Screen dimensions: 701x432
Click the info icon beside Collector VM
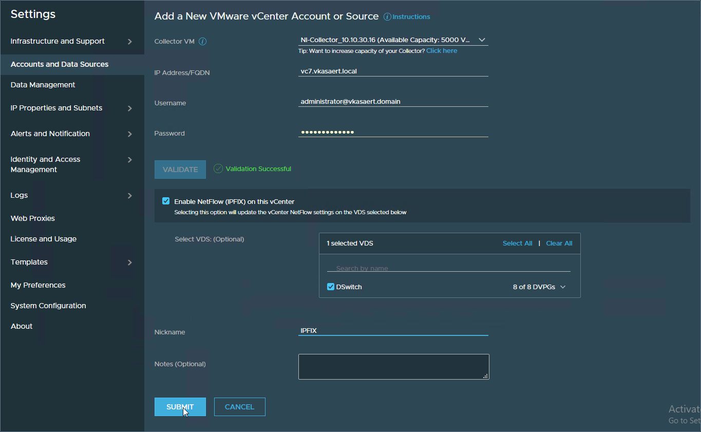tap(202, 42)
